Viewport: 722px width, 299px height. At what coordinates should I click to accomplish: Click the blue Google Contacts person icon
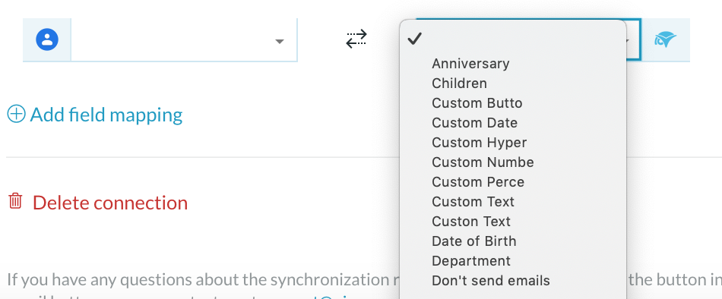pos(47,39)
